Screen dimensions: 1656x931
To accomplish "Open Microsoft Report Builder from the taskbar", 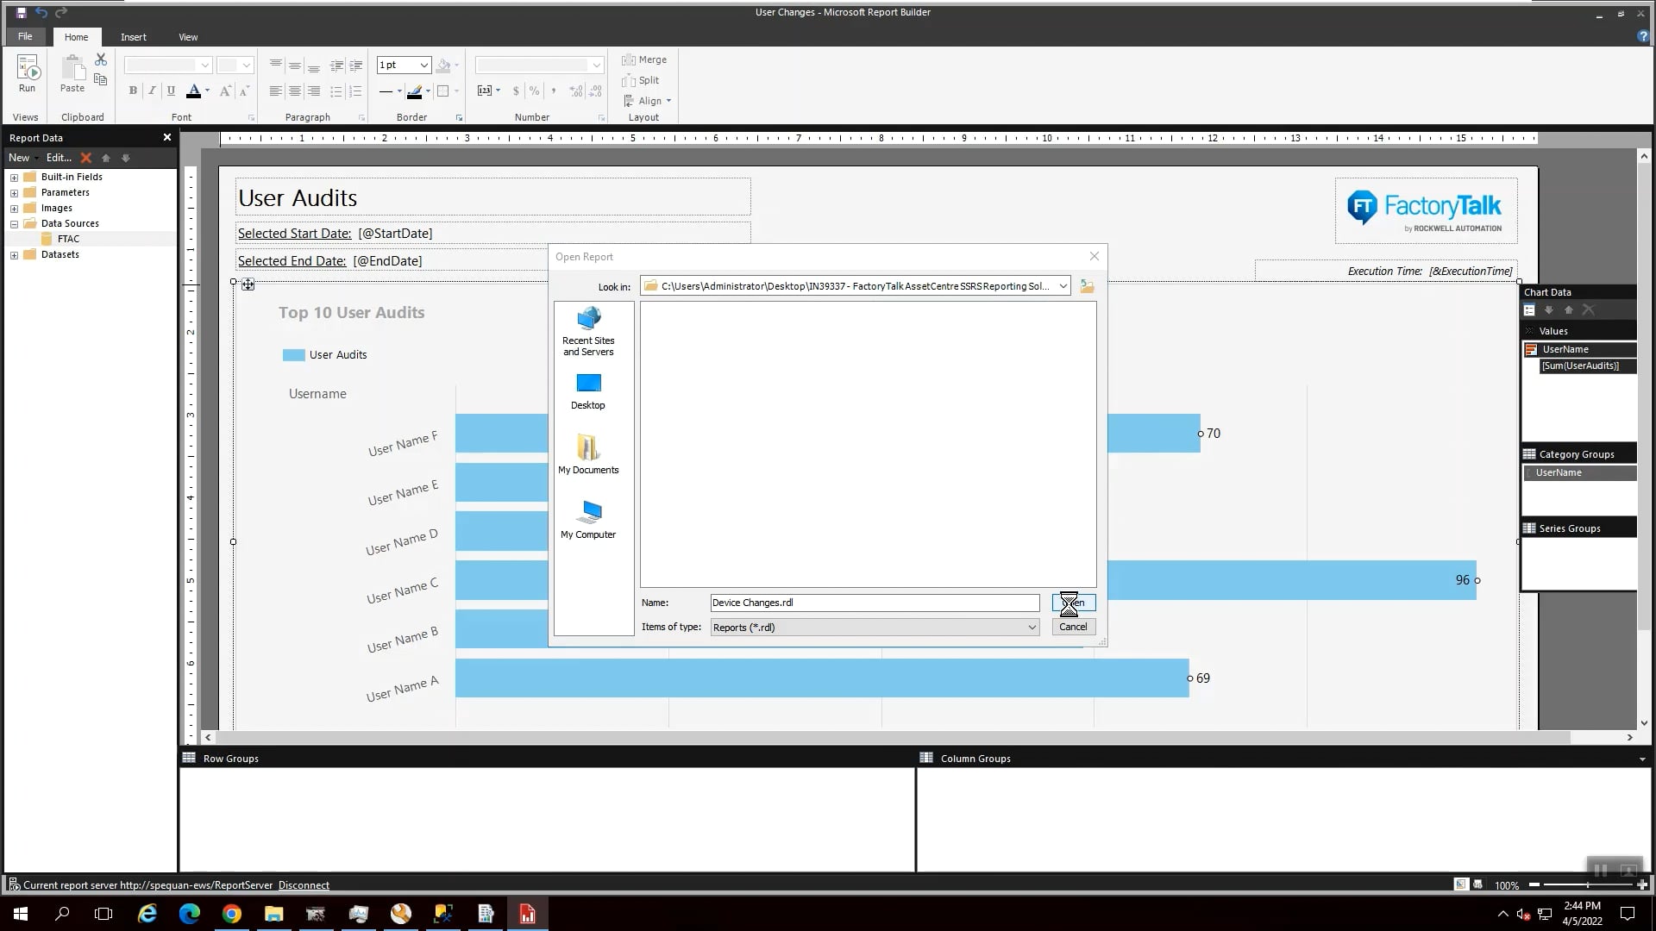I will 528,913.
